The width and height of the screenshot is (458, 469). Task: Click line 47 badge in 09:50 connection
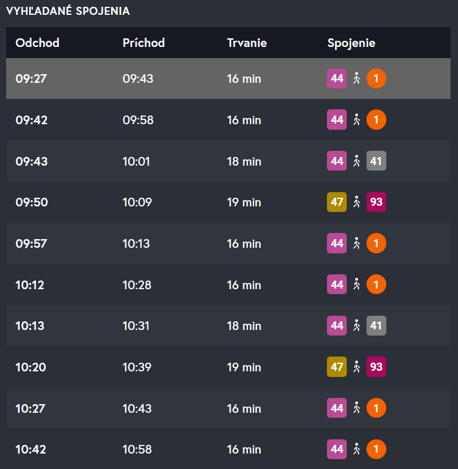337,202
